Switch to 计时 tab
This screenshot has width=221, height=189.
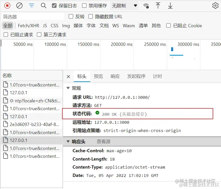(157, 76)
